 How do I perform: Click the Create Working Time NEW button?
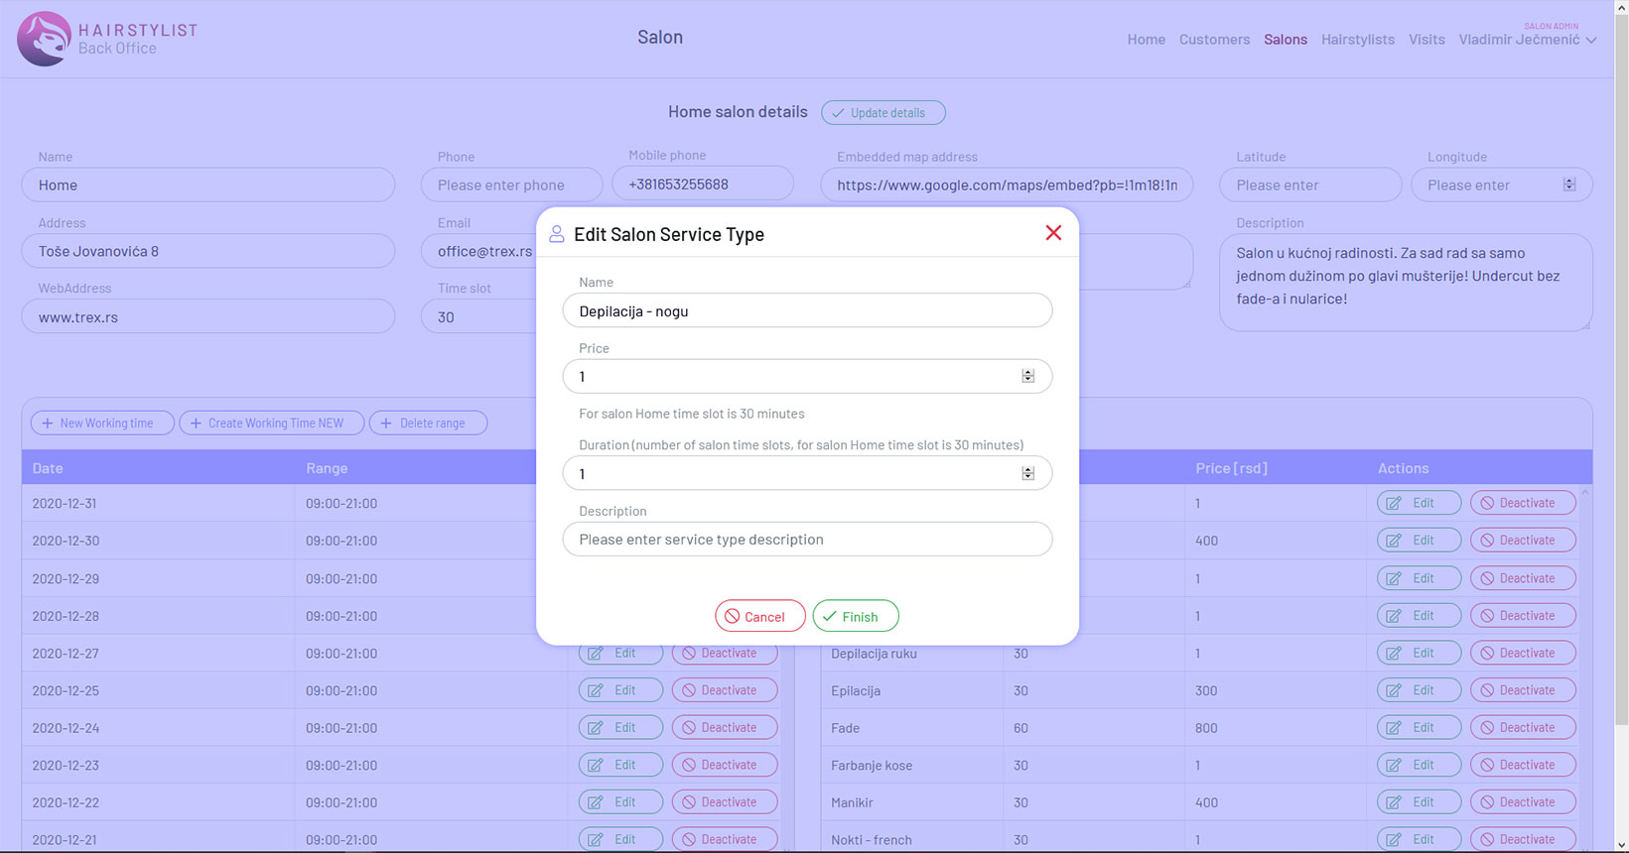271,423
